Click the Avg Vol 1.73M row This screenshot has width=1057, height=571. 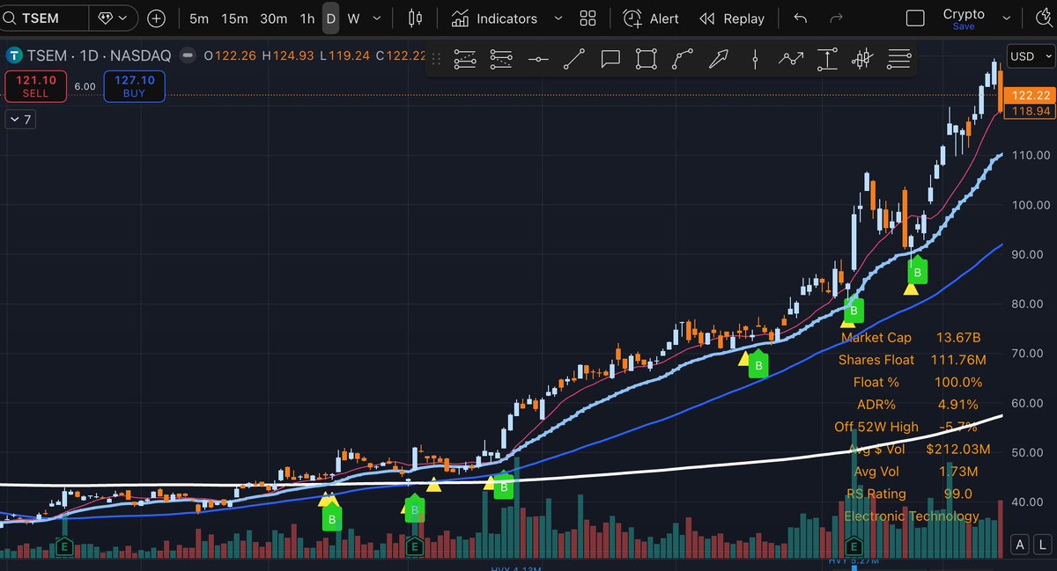[917, 472]
